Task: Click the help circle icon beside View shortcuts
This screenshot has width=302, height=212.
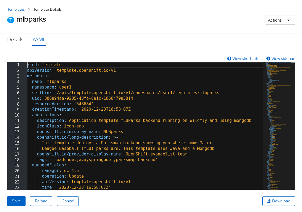Action: coord(229,58)
